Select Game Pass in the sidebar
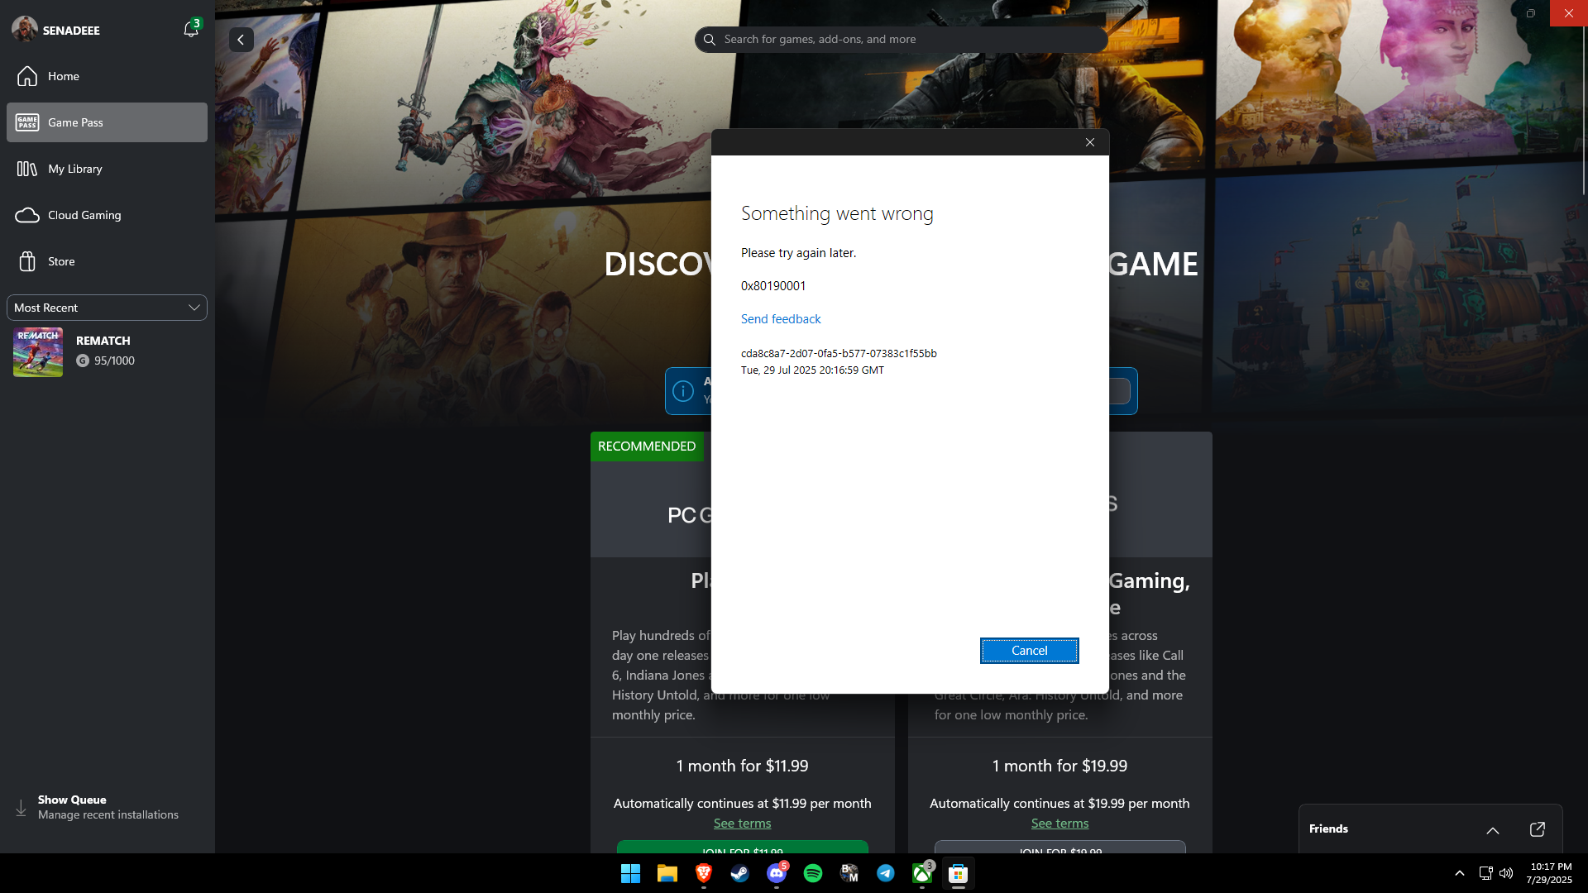The image size is (1588, 893). (x=107, y=122)
